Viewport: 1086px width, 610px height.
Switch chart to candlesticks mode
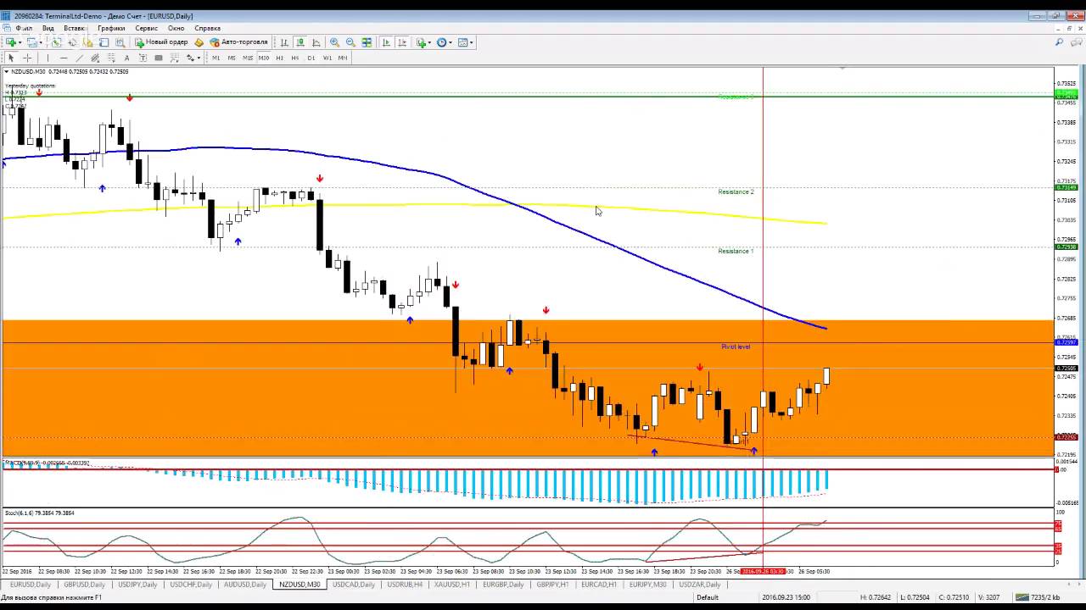(300, 42)
